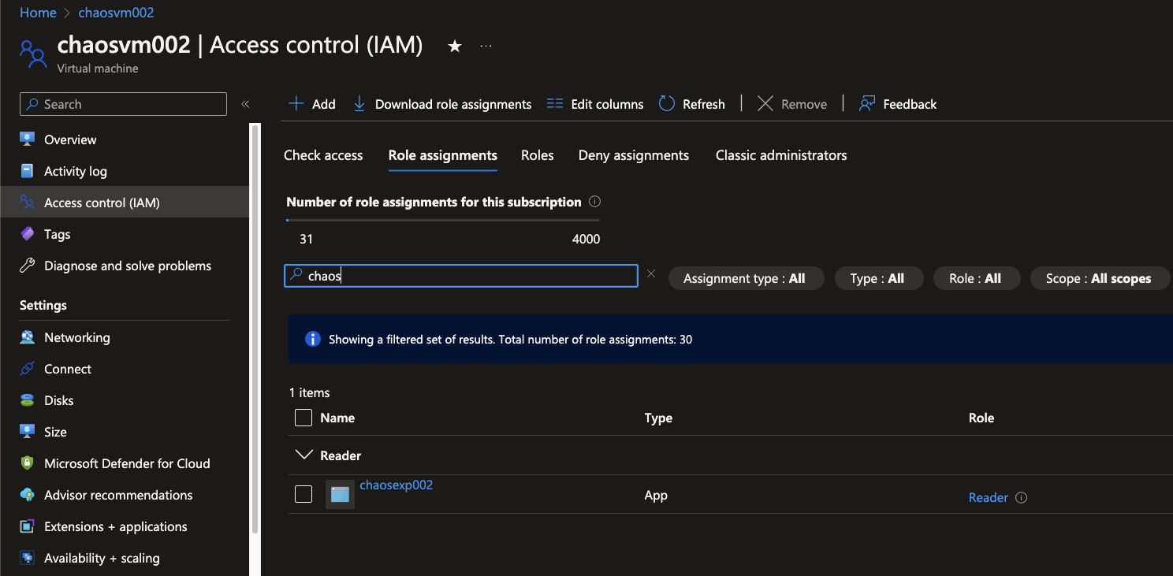Clear the chaos search filter with X
The image size is (1173, 576).
tap(651, 274)
